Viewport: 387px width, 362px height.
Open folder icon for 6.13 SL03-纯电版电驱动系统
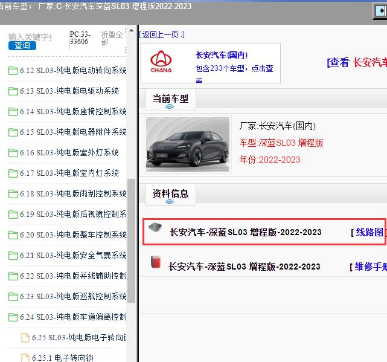click(13, 91)
